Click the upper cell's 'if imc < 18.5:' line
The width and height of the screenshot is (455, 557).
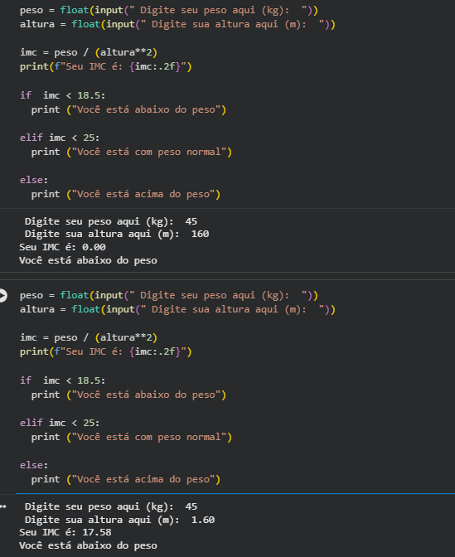click(x=62, y=95)
